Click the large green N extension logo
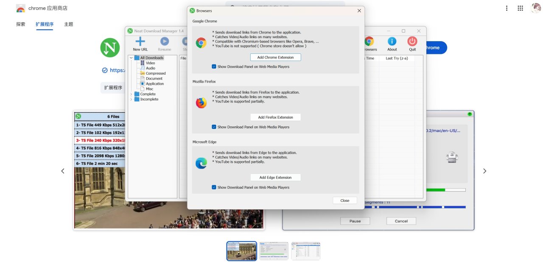The width and height of the screenshot is (543, 262). tap(110, 48)
